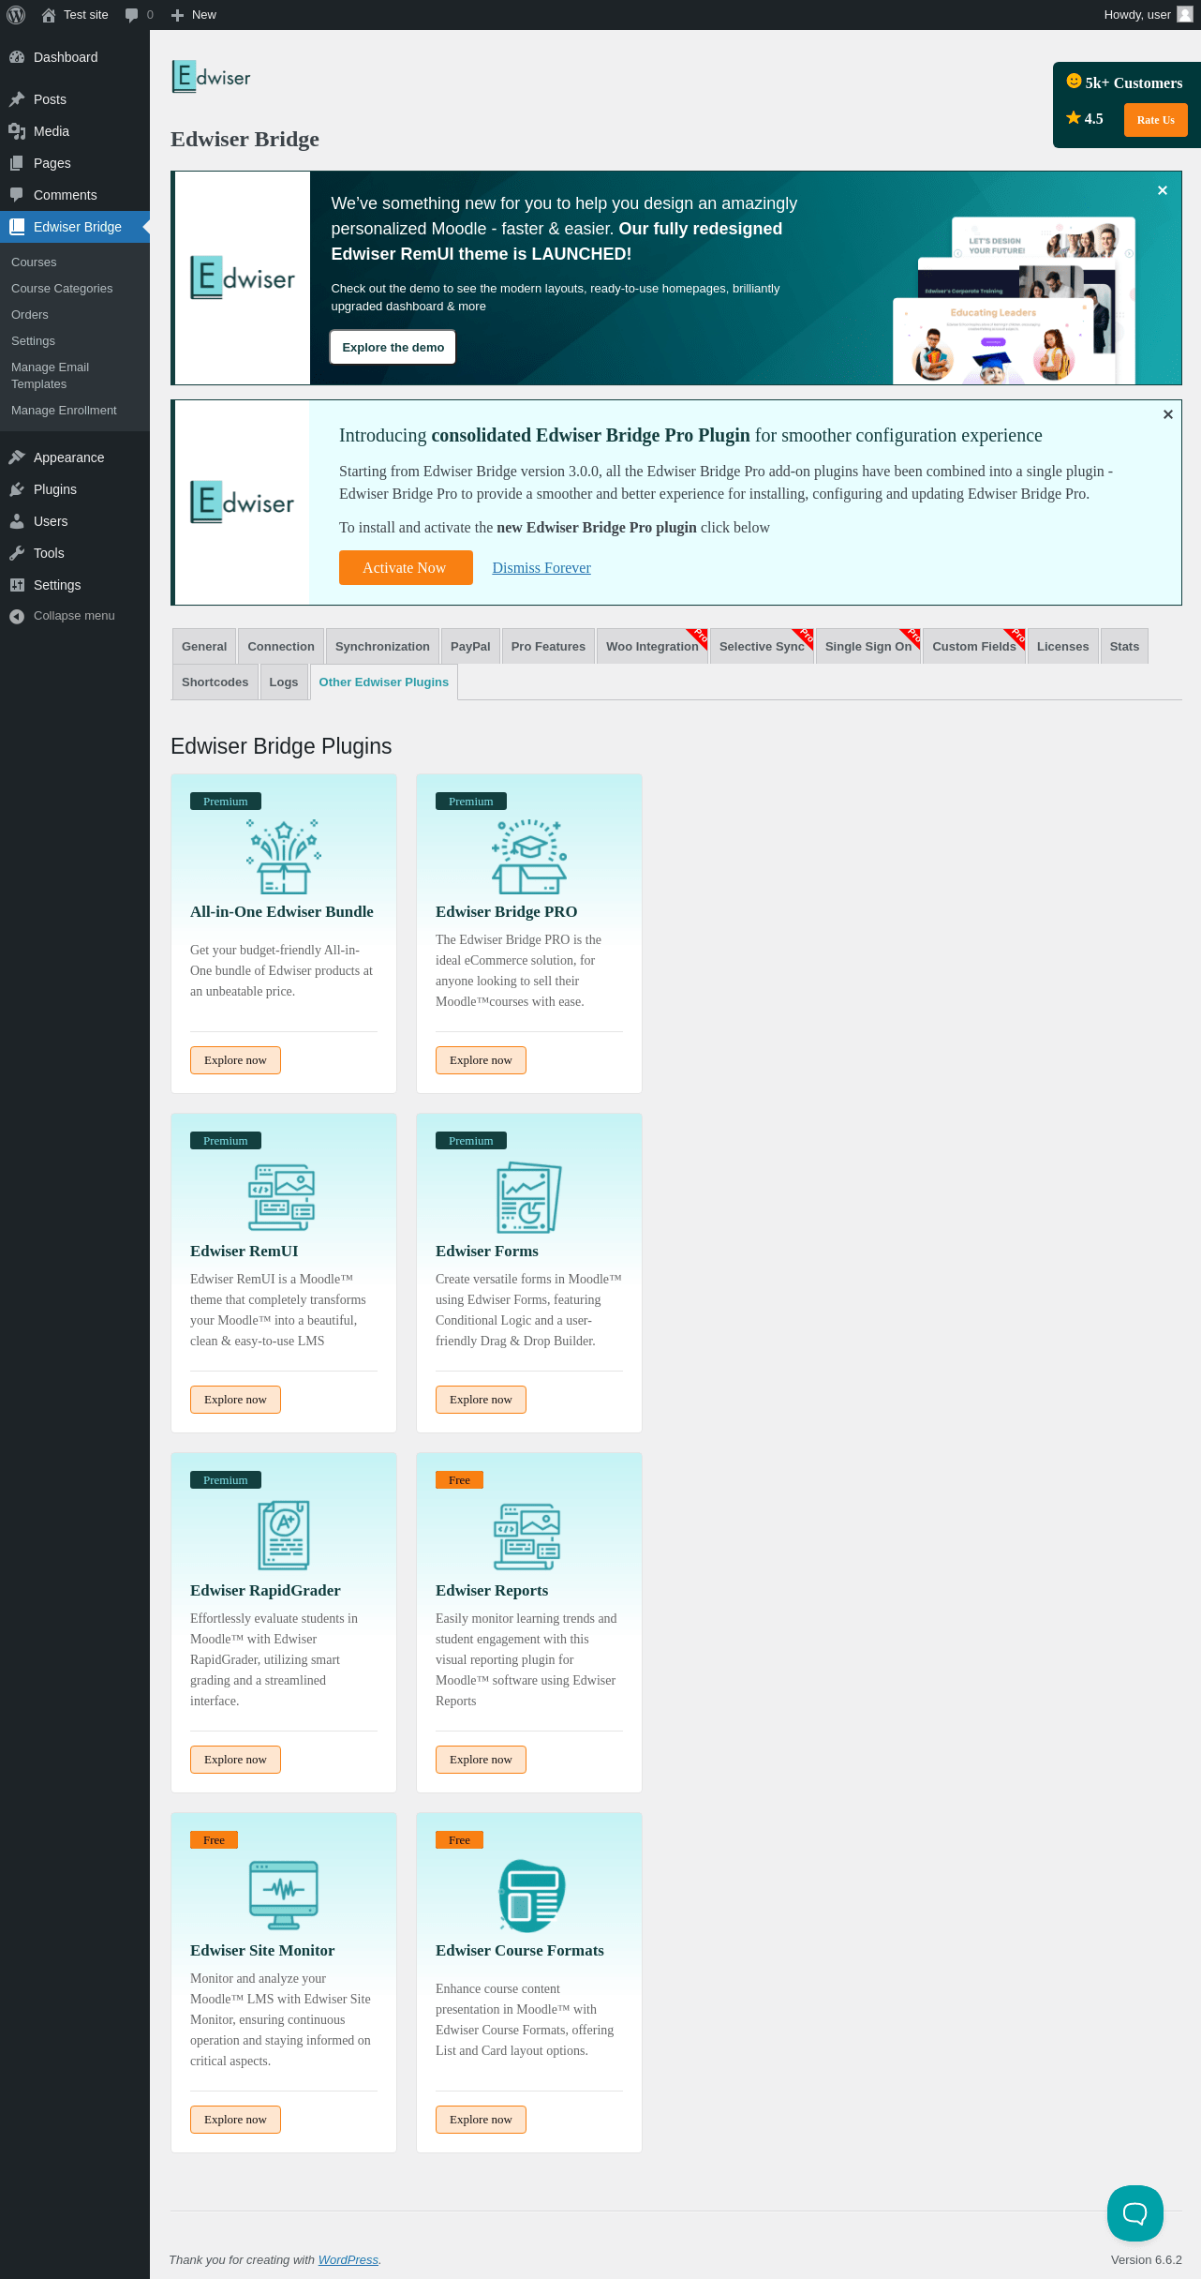Click Explore now under Edwiser Site Monitor
The width and height of the screenshot is (1201, 2279).
coord(235,2120)
